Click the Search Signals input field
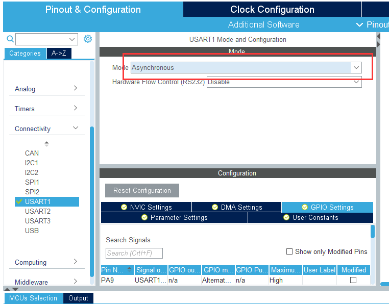The width and height of the screenshot is (389, 304). [x=134, y=253]
